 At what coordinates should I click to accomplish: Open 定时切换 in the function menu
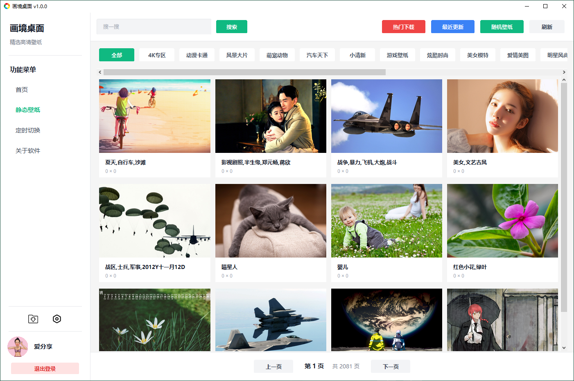pos(28,130)
